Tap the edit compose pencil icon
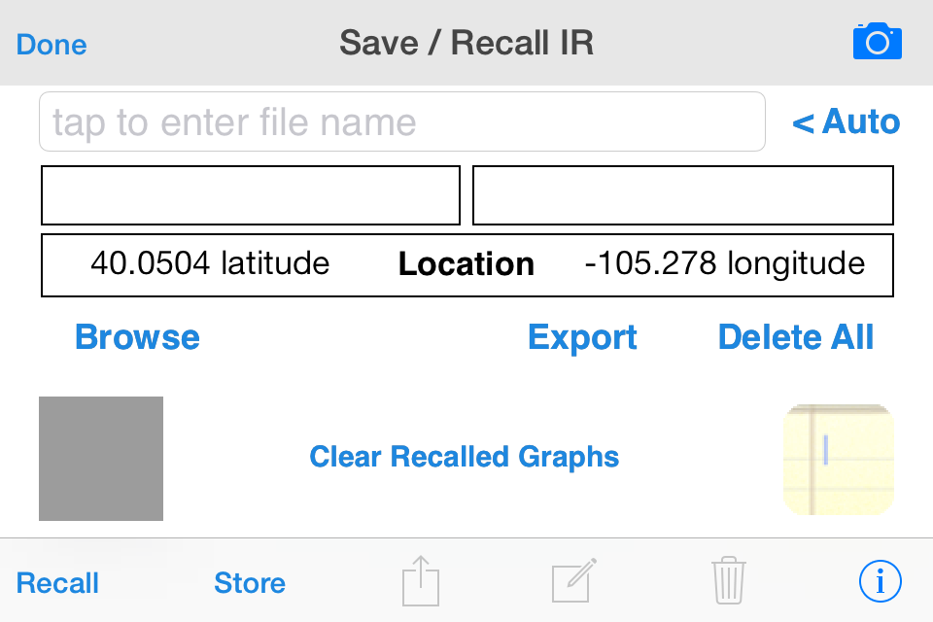This screenshot has height=622, width=933. [x=573, y=581]
